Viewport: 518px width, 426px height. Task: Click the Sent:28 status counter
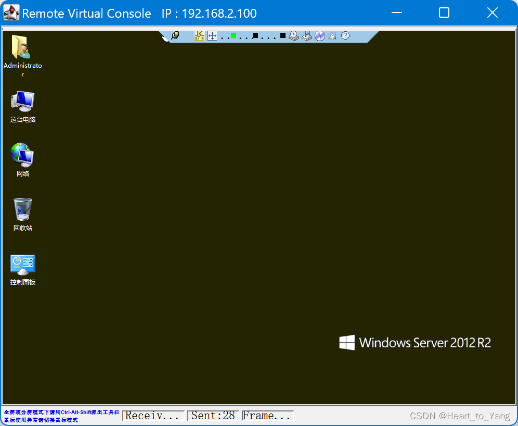[x=213, y=416]
